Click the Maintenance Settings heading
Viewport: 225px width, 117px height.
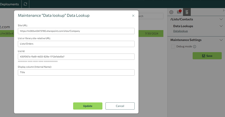(x=186, y=40)
